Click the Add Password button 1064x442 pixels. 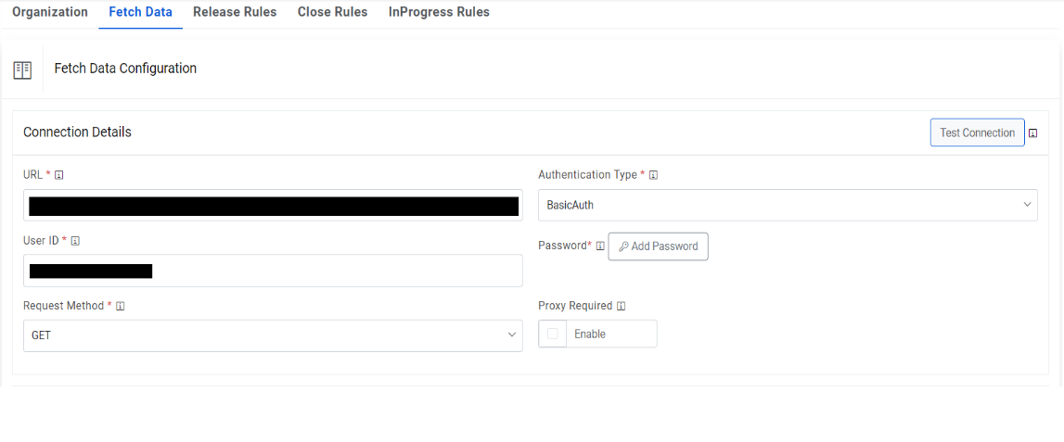[658, 246]
